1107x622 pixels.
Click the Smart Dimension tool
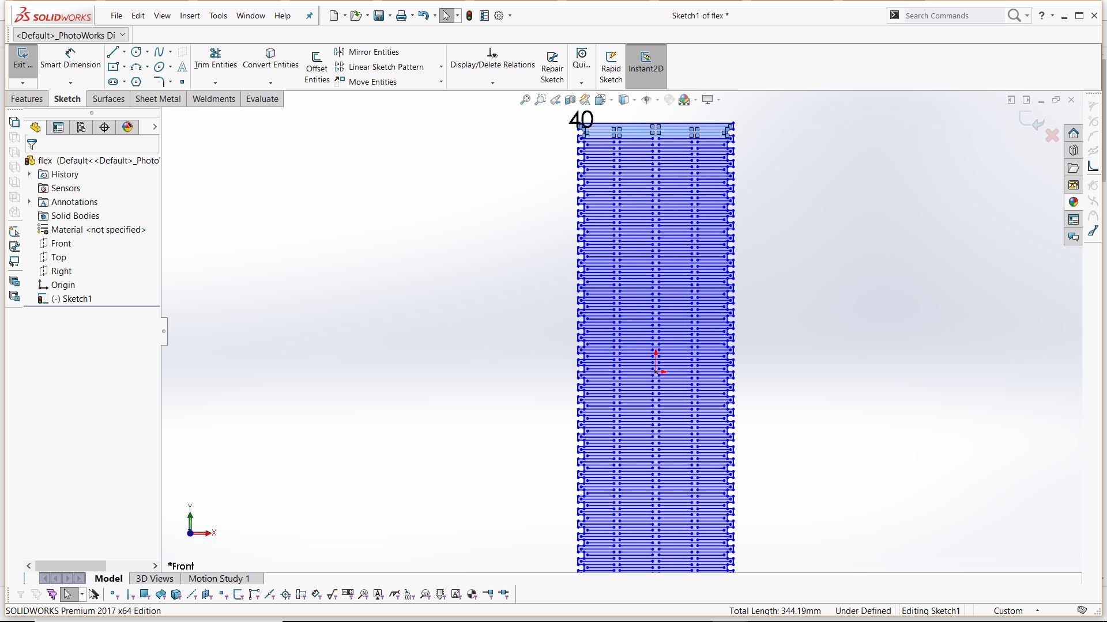[70, 58]
